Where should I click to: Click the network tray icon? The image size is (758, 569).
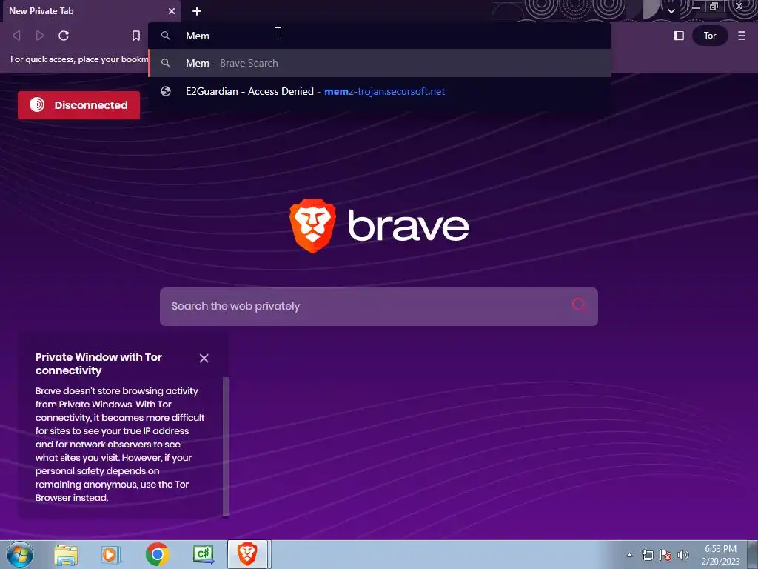647,555
